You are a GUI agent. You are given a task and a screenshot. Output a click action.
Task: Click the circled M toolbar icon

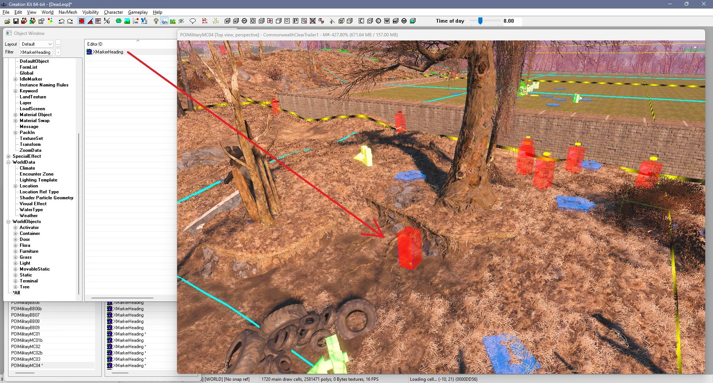click(244, 21)
